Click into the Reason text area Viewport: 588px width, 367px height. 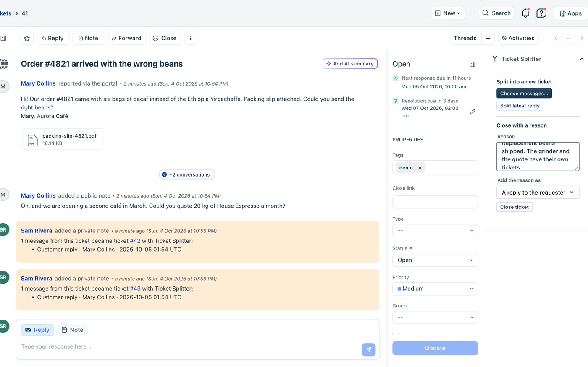pos(538,156)
